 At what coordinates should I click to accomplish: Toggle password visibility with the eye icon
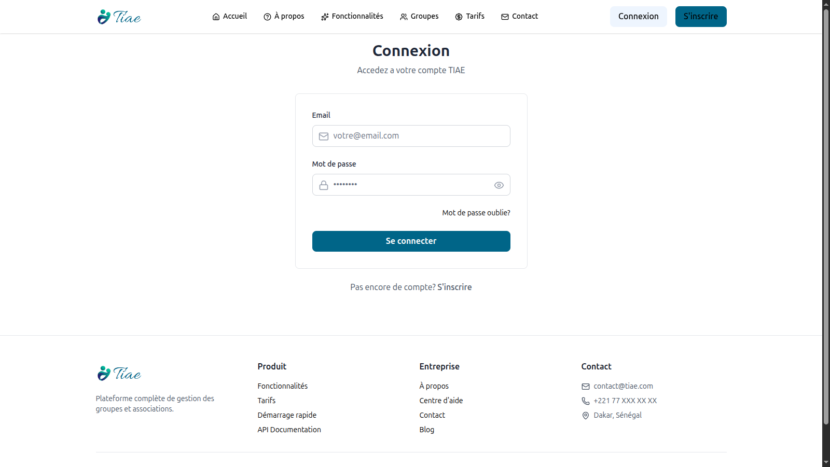tap(499, 185)
